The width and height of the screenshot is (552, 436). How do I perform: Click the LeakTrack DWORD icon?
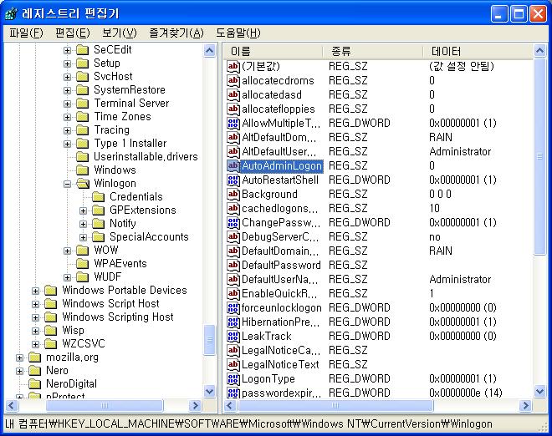point(233,336)
